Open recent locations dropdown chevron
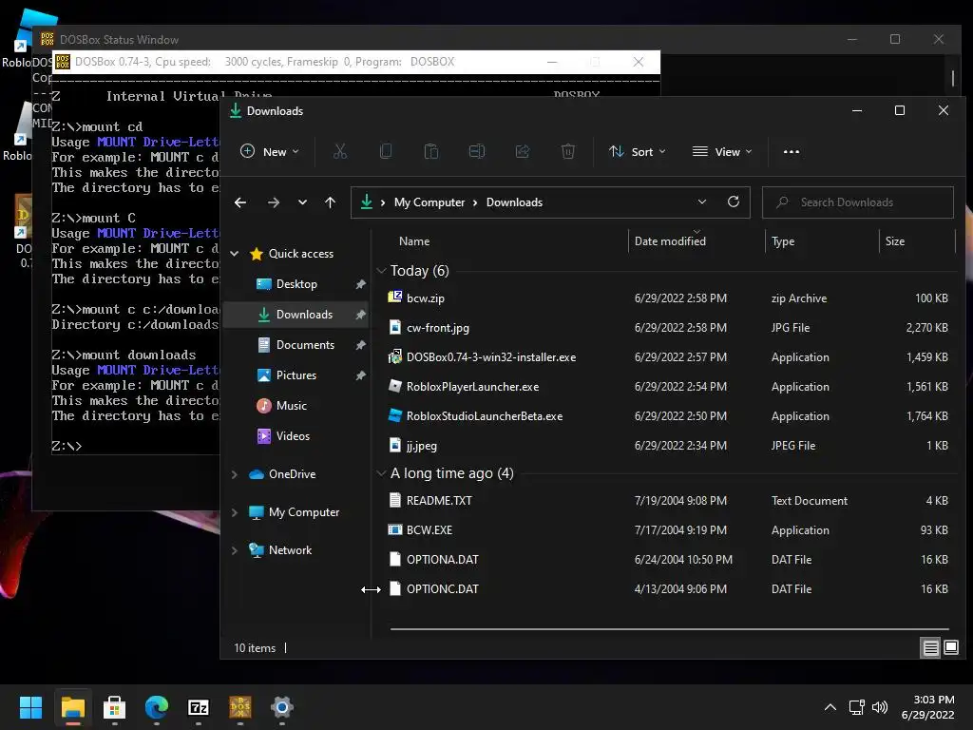This screenshot has height=730, width=973. 302,202
